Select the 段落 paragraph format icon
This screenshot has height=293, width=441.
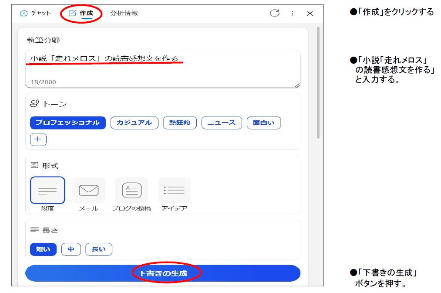[47, 190]
